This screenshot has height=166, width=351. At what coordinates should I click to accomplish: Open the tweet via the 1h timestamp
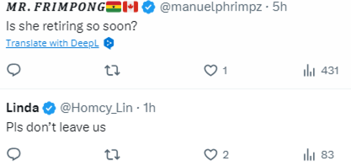pos(148,107)
